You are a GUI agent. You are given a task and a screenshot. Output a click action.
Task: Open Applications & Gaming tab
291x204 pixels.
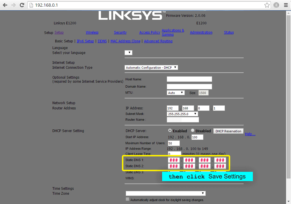[173, 33]
